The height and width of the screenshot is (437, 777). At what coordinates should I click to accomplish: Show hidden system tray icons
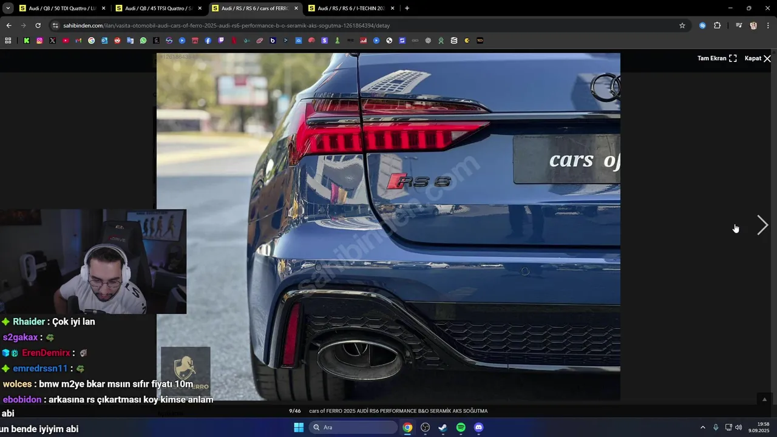pos(703,427)
